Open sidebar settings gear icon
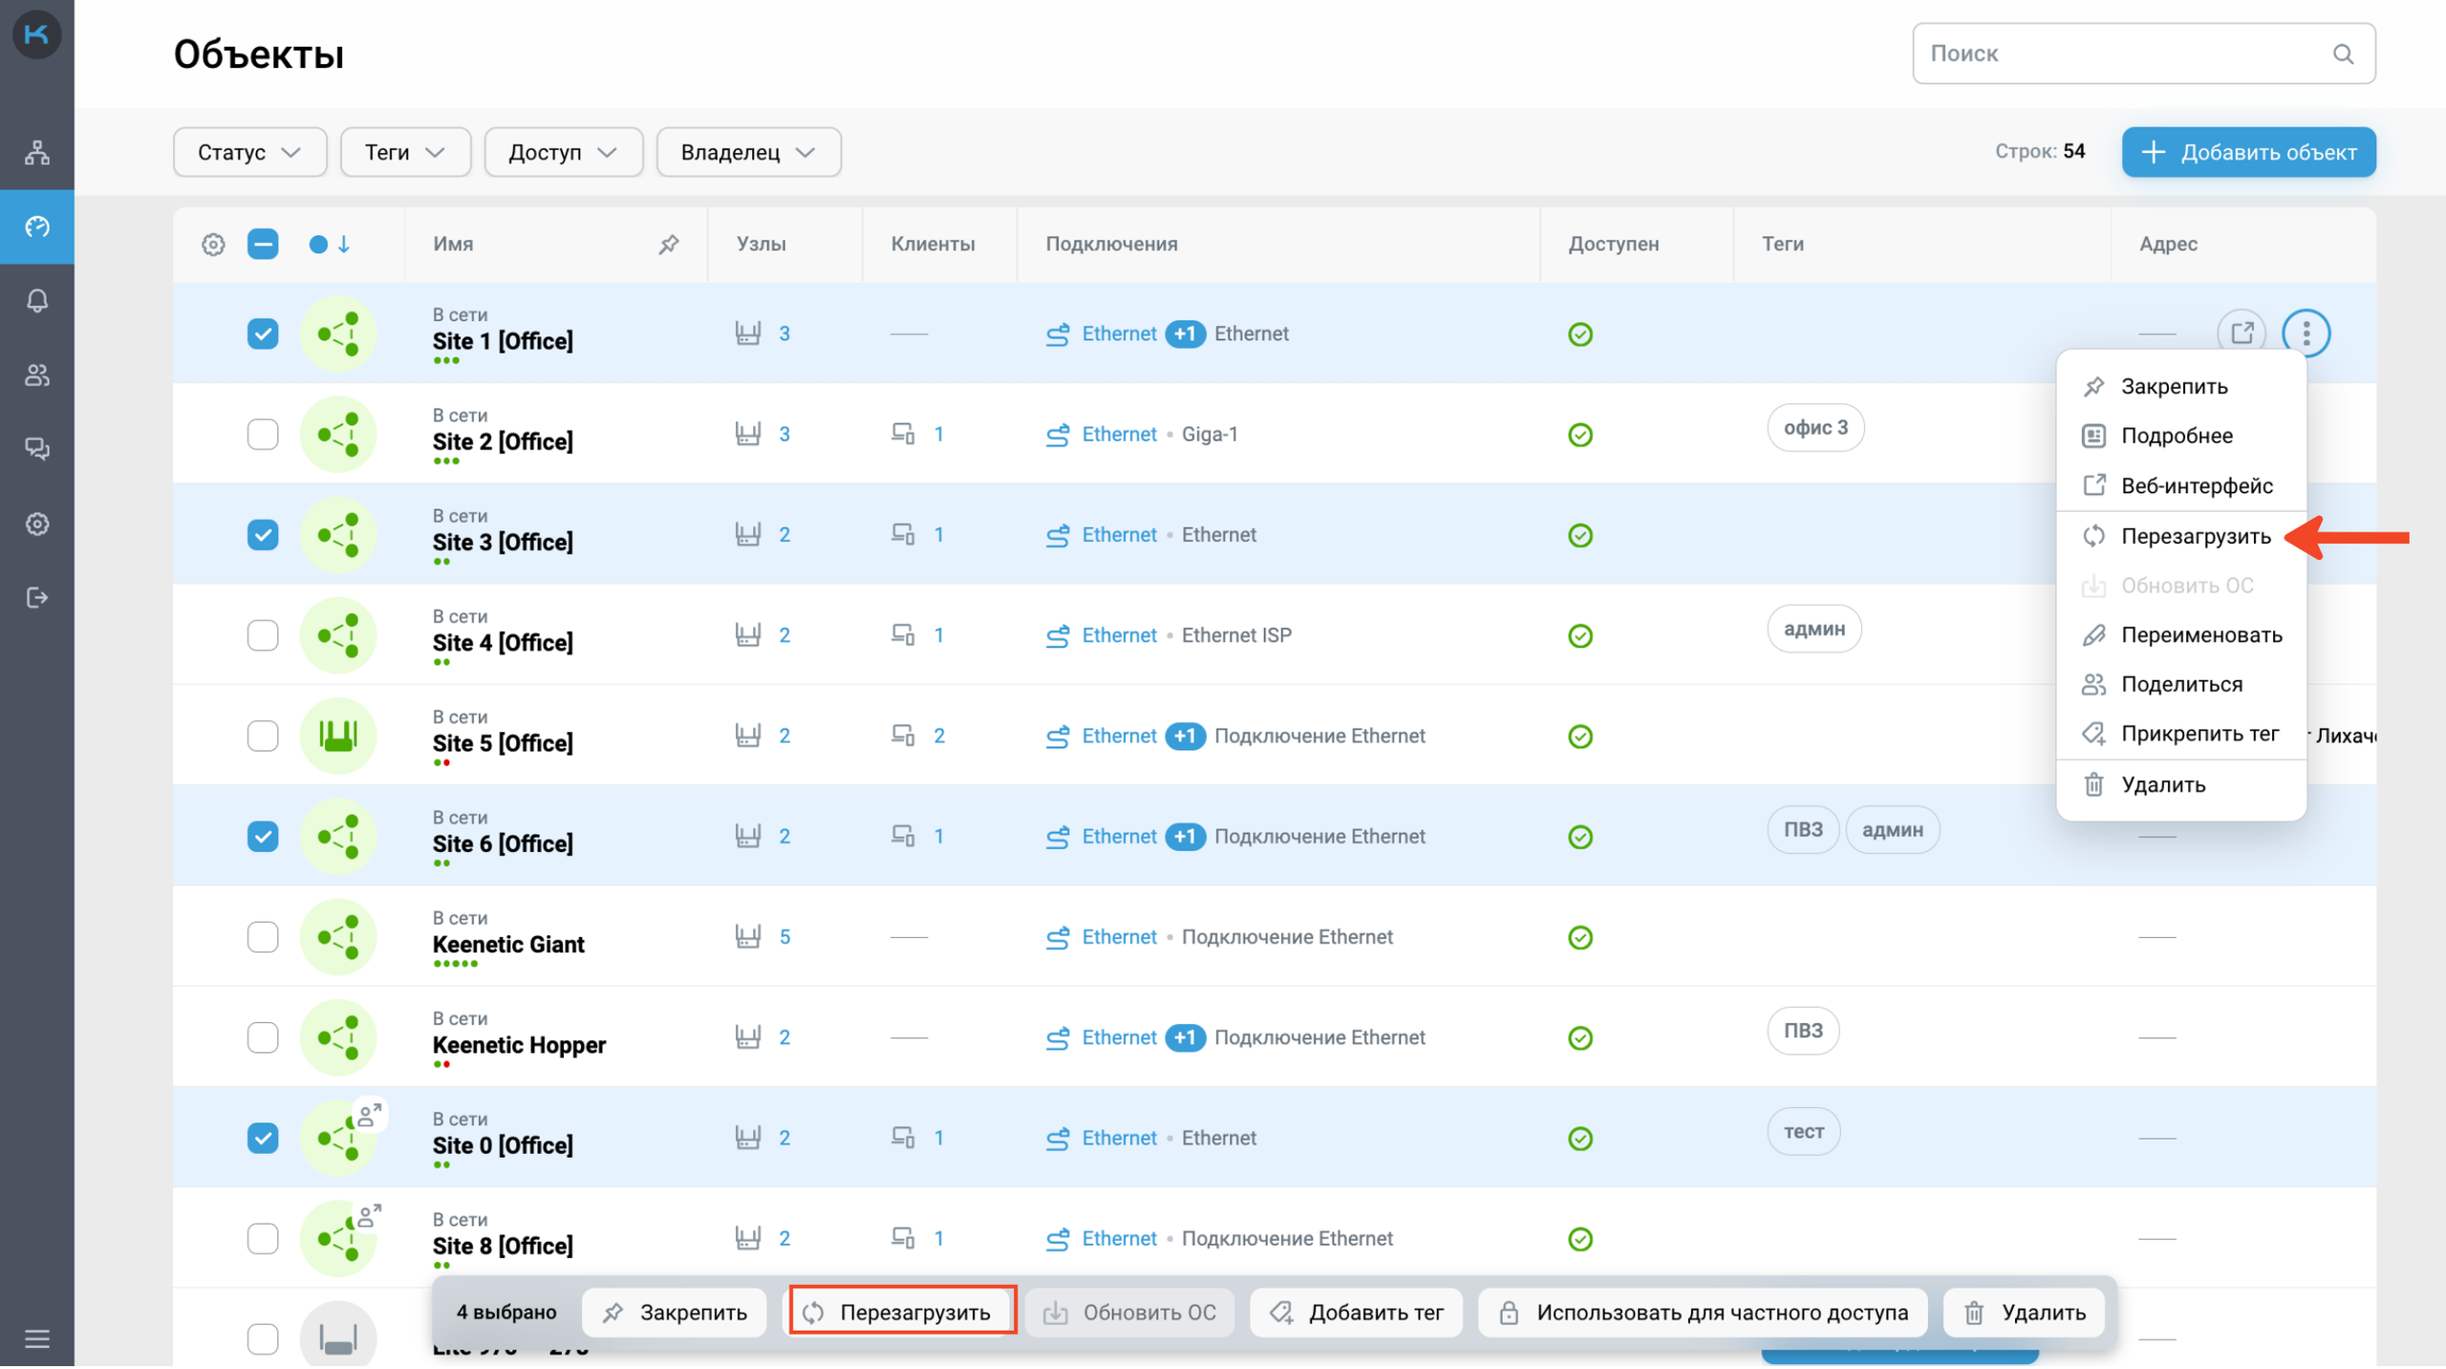 36,524
